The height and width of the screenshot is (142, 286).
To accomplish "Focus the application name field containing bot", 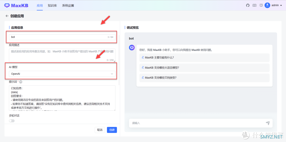I will (x=62, y=37).
